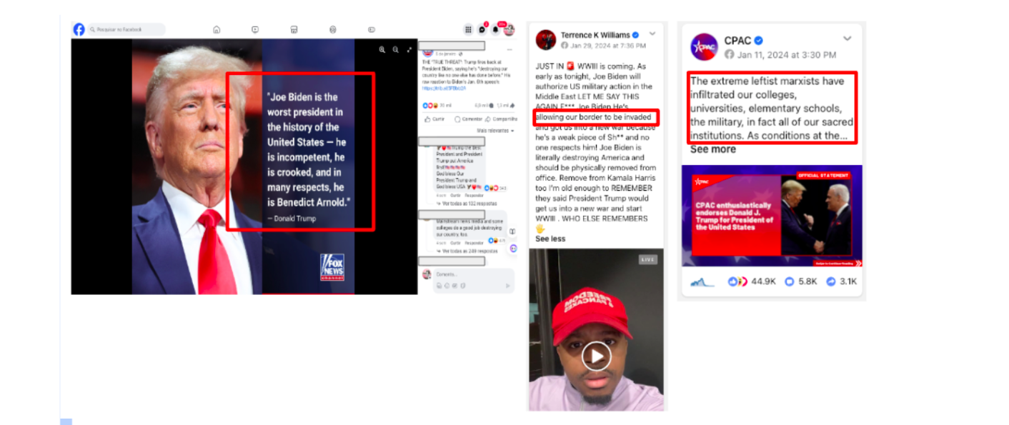Expand the 'Mais relevantes' comment sort dropdown
Image resolution: width=1009 pixels, height=425 pixels.
496,131
